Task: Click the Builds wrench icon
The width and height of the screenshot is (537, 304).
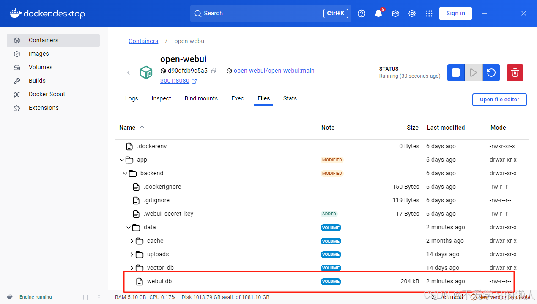Action: click(x=17, y=81)
